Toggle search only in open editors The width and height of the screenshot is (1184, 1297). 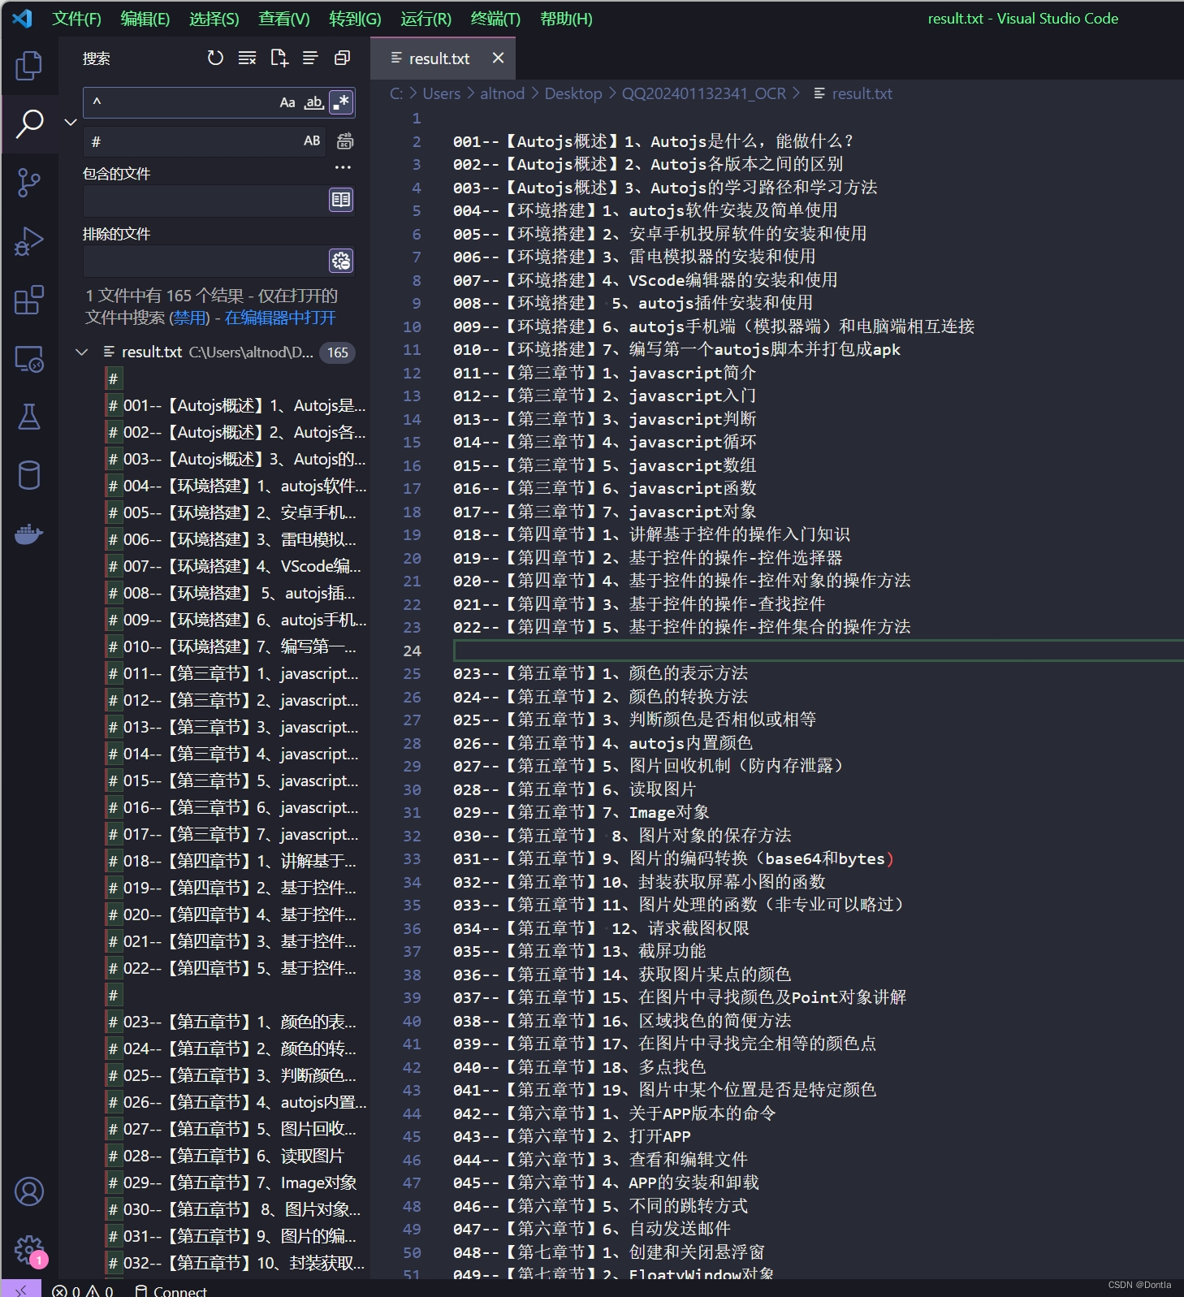[341, 200]
